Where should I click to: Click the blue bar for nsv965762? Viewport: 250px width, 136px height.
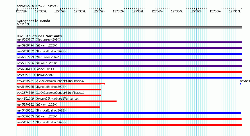click(x=129, y=78)
